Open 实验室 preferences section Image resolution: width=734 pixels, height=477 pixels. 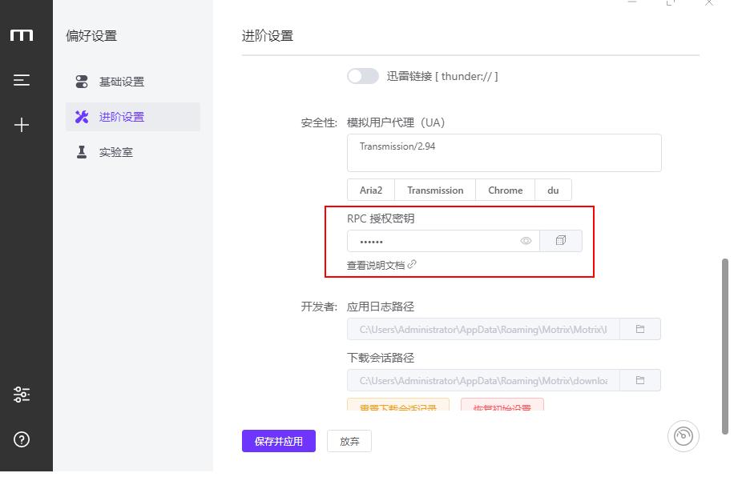[116, 152]
